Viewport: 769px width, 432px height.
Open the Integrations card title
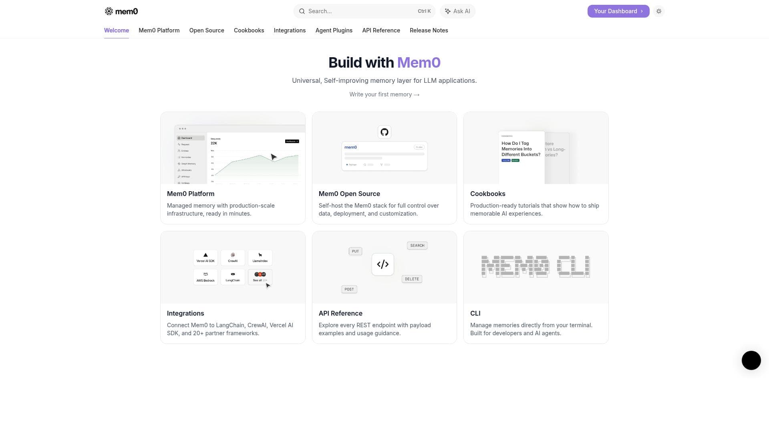click(x=185, y=313)
